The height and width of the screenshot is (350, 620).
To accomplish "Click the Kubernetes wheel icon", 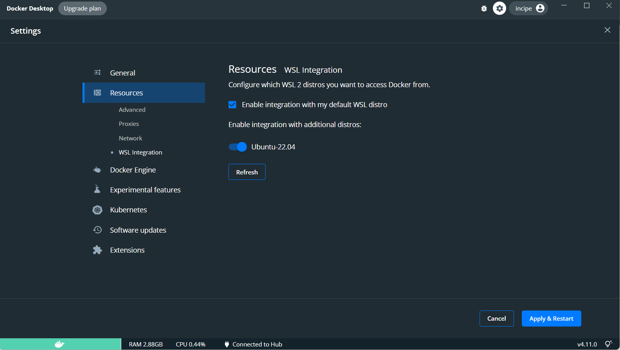I will click(97, 210).
